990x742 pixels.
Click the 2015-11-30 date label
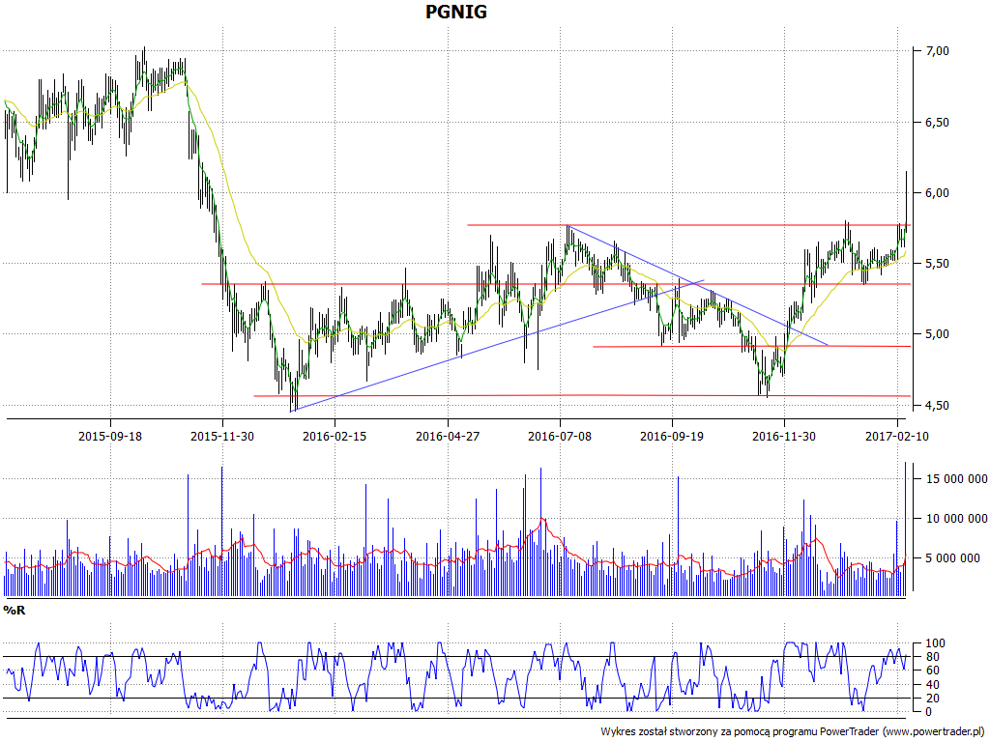222,436
